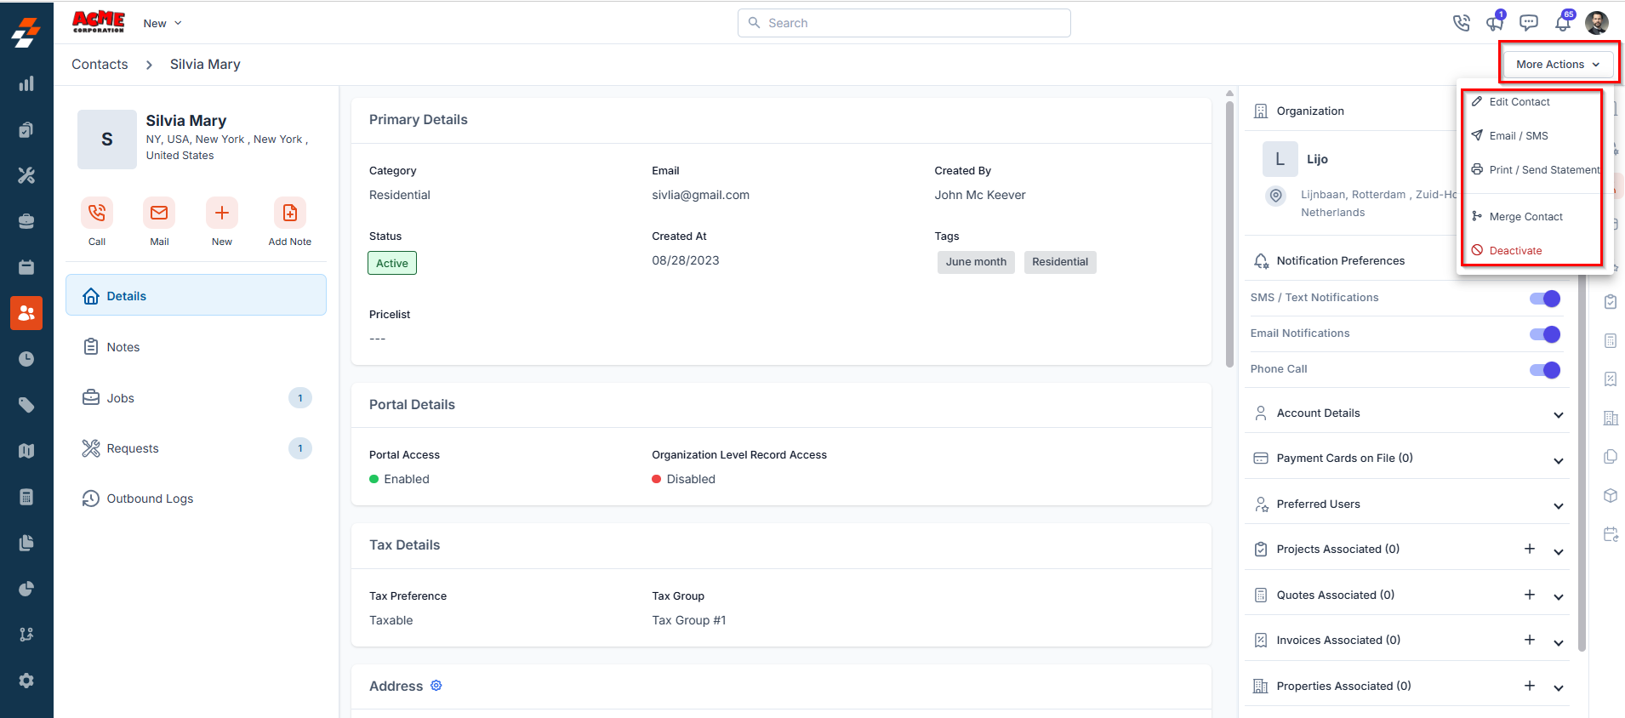Select the contacts people icon in sidebar
1625x718 pixels.
(26, 313)
